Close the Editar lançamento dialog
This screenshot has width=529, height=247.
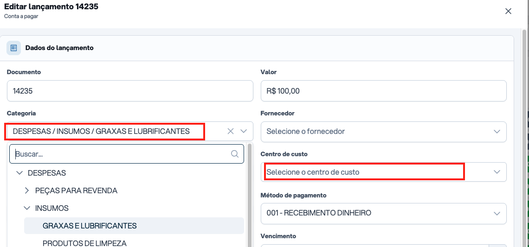coord(508,11)
